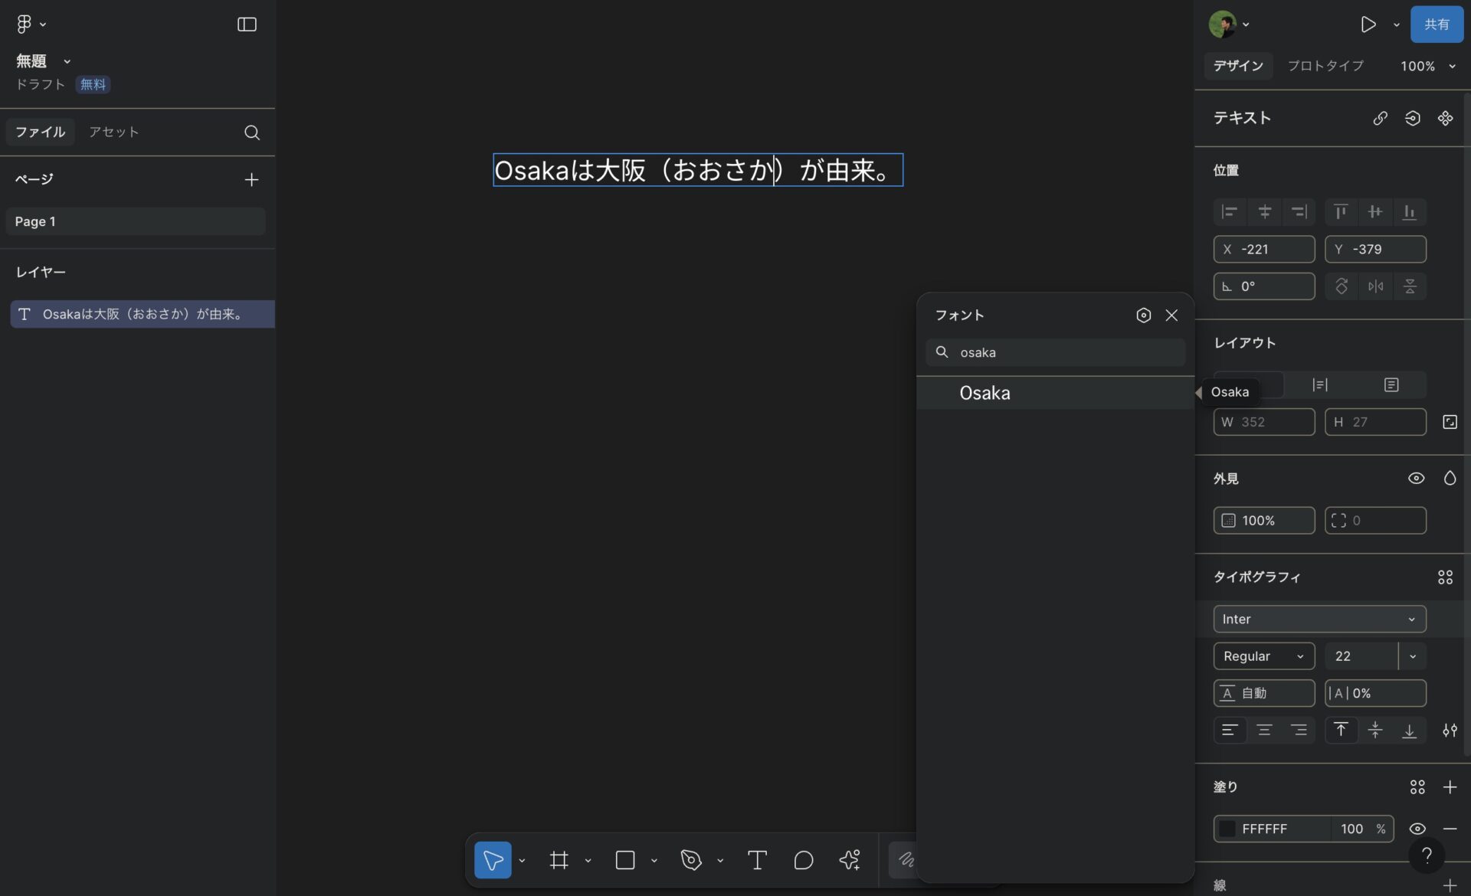Set vertical text align top

click(x=1341, y=731)
